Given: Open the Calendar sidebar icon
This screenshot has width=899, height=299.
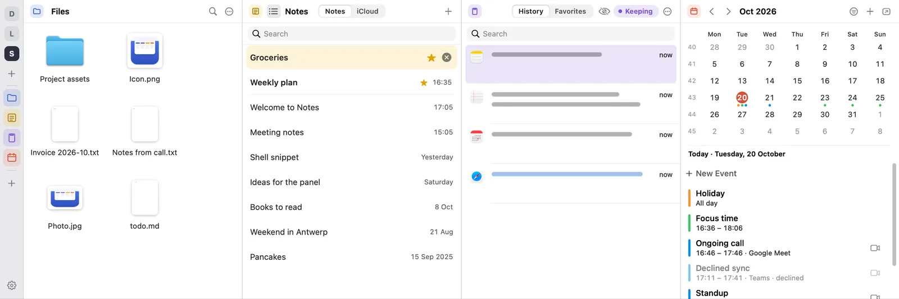Looking at the screenshot, I should [x=12, y=158].
